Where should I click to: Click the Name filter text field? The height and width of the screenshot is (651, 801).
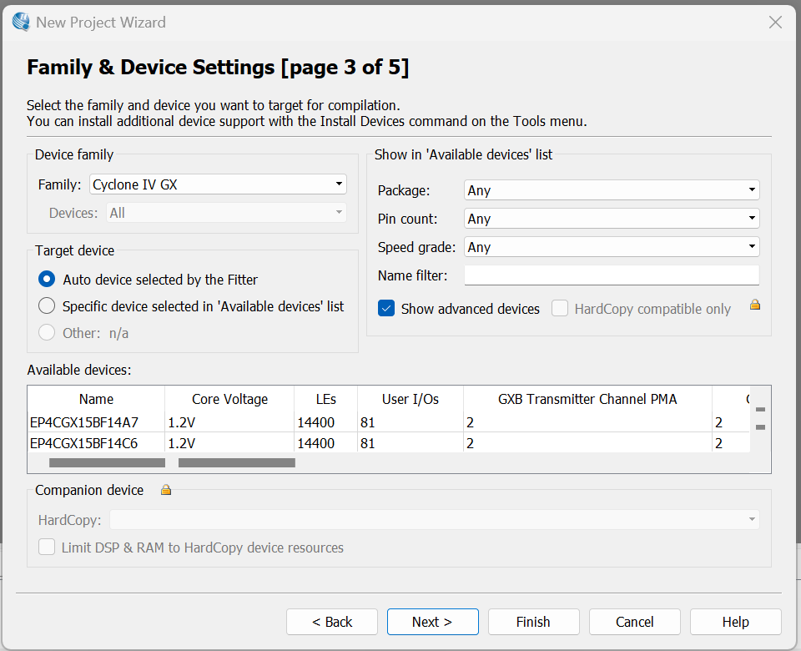click(612, 275)
